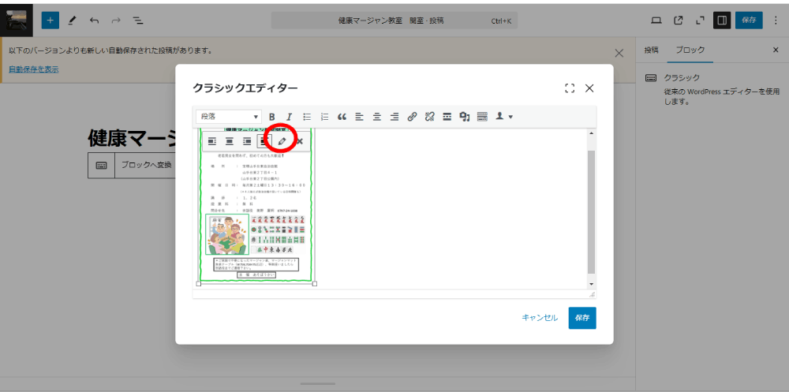Image resolution: width=789 pixels, height=392 pixels.
Task: Click the キャンセル button
Action: [x=540, y=318]
